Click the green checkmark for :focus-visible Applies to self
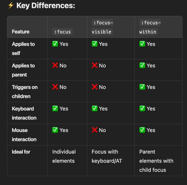Viewport: 187px width, 185px height. (x=95, y=44)
